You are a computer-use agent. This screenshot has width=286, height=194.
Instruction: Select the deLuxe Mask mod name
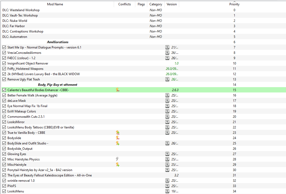(16, 100)
